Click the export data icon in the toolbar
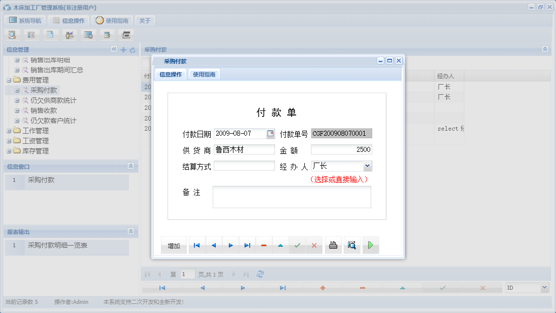 (107, 34)
